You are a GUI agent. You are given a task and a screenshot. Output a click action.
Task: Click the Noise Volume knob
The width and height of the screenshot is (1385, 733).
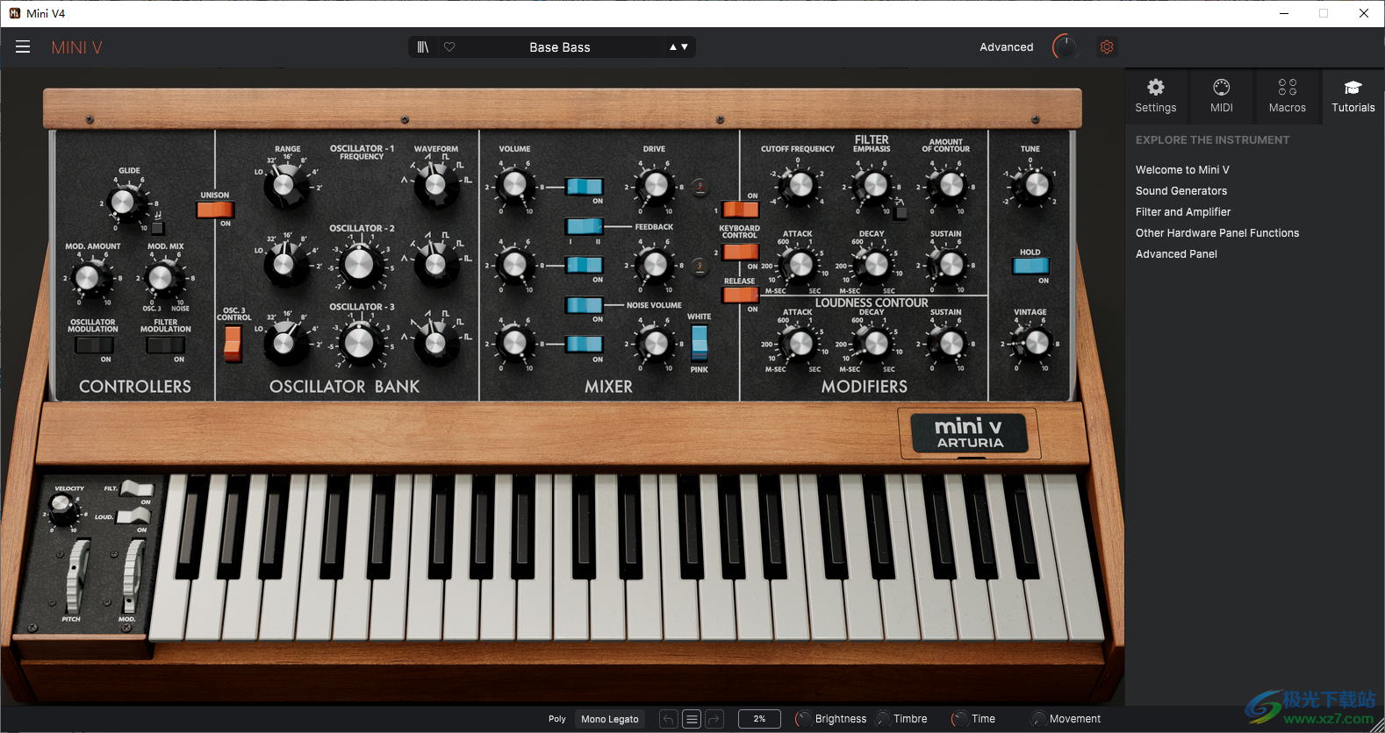tap(655, 343)
